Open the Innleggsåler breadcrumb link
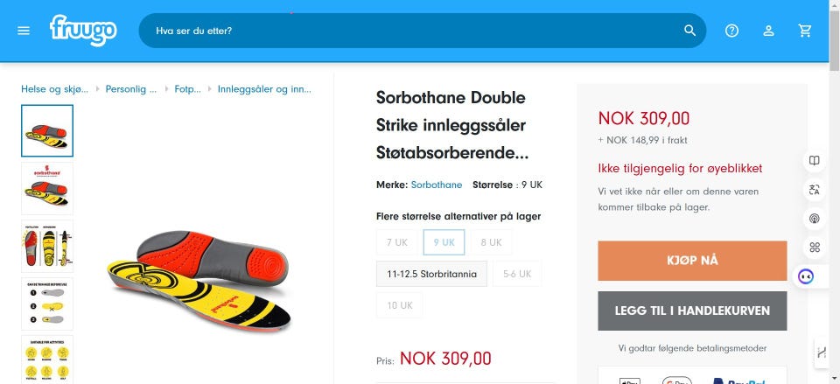 (263, 89)
